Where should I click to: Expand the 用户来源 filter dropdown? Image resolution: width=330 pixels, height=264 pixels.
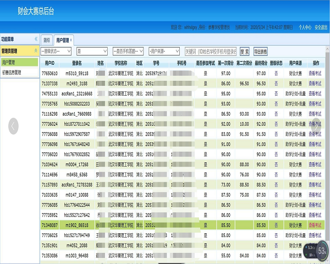point(164,51)
